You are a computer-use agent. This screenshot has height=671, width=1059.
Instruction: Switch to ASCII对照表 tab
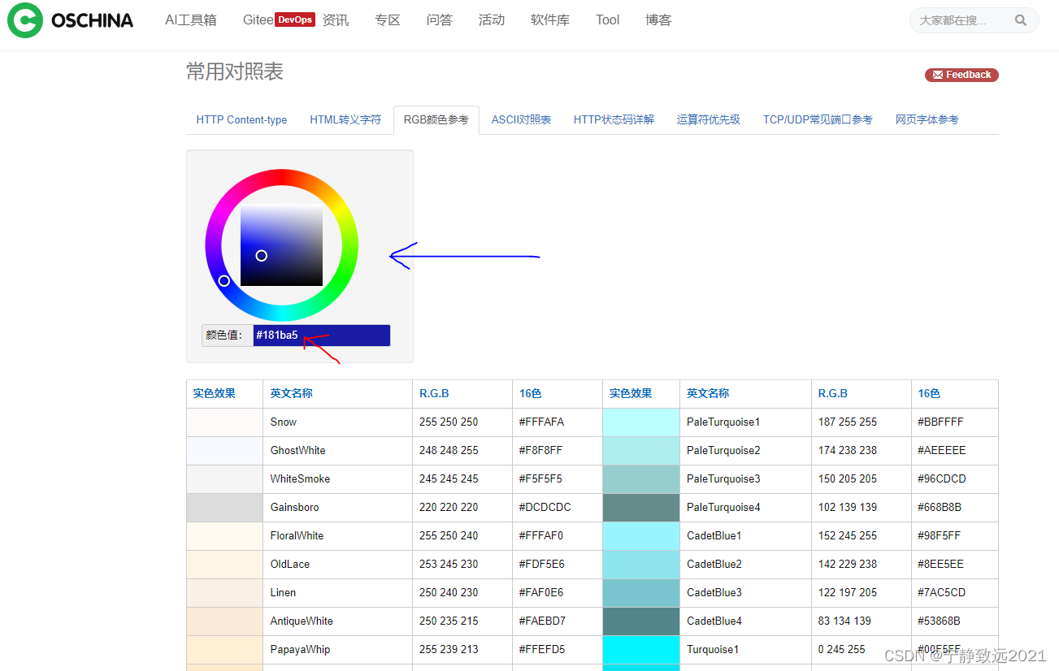[x=521, y=120]
